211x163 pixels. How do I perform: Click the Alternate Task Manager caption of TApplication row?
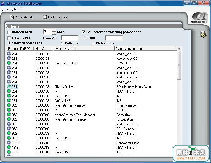coord(71,119)
